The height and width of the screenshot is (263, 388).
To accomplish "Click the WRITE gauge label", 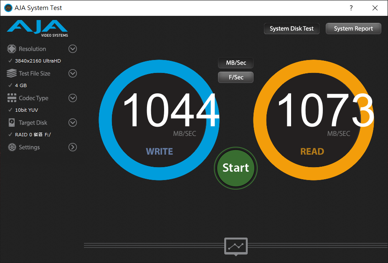I will pos(160,151).
